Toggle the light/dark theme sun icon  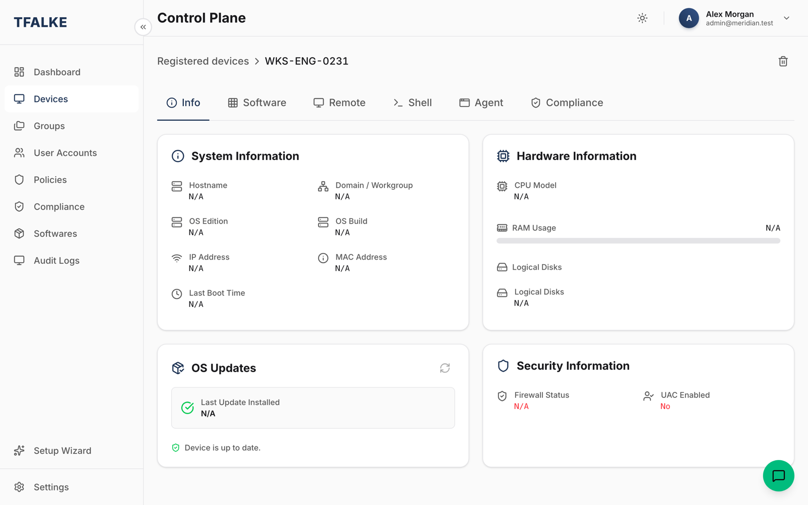(642, 18)
